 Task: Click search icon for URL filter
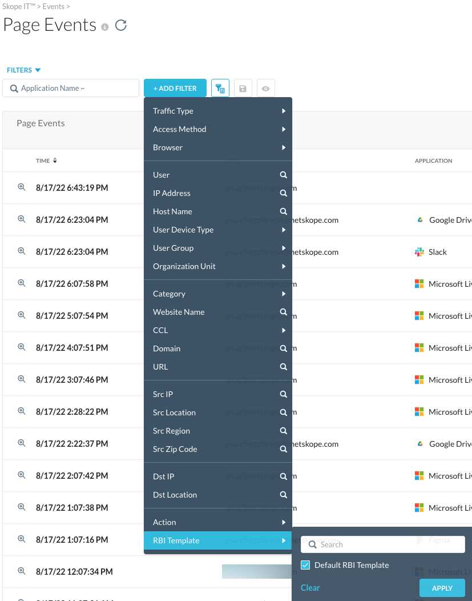(x=283, y=367)
